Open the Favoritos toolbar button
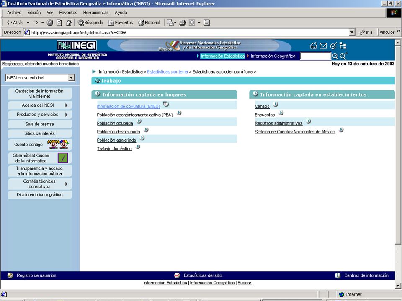402x301 pixels. tap(121, 23)
